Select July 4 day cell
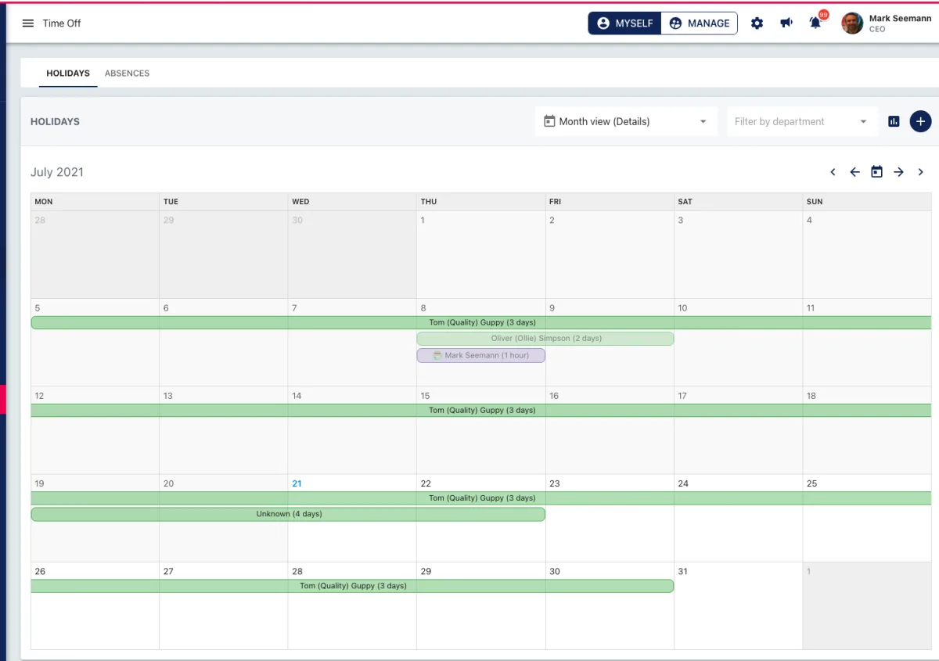 coord(867,254)
